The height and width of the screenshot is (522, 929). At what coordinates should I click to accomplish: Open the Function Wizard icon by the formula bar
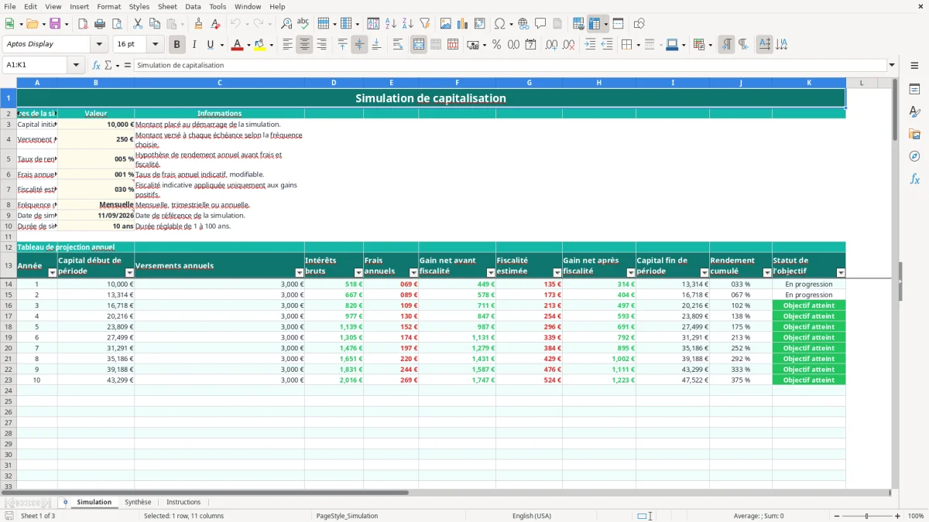click(97, 65)
